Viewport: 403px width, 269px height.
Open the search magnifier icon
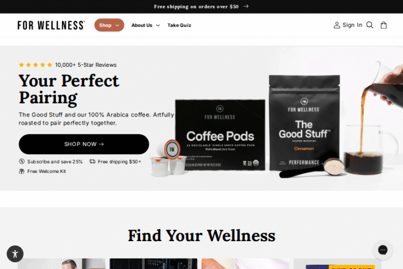coord(369,25)
